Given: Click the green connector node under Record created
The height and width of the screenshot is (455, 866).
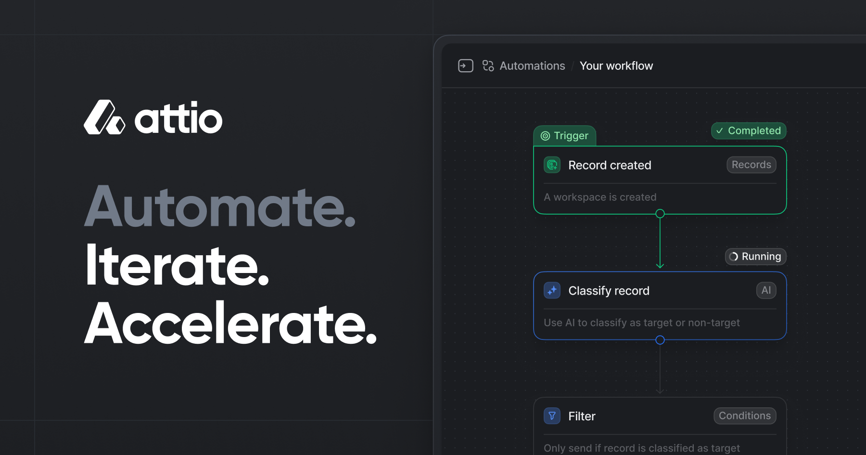Looking at the screenshot, I should [660, 214].
